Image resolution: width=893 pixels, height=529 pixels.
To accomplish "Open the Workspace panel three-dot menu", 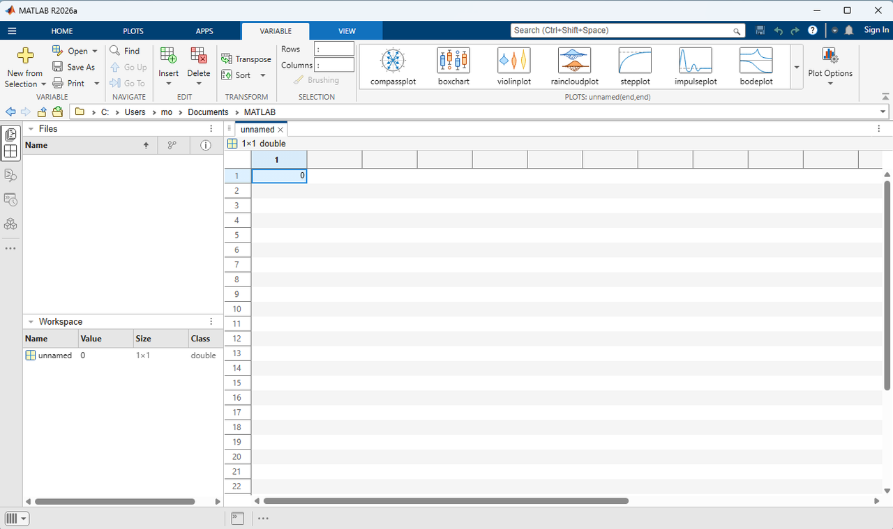I will [x=211, y=322].
